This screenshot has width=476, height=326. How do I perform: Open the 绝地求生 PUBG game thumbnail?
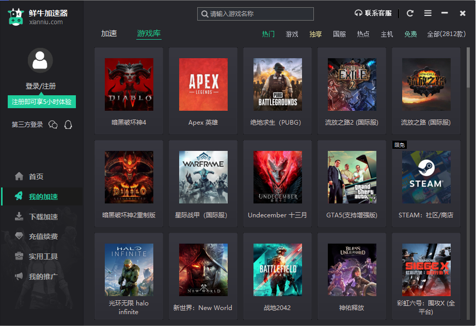pyautogui.click(x=277, y=84)
